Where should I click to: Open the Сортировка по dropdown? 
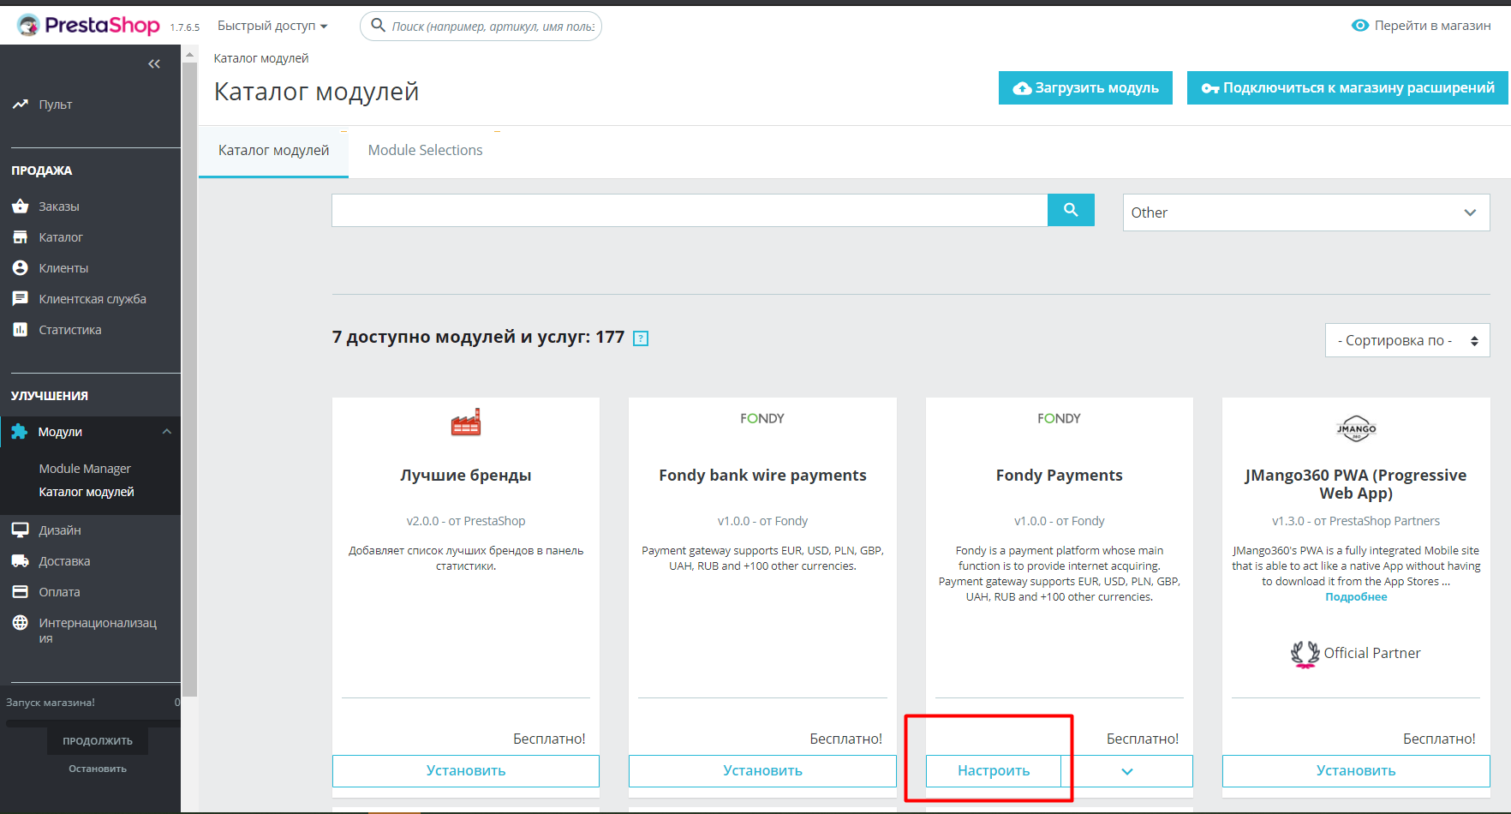click(x=1407, y=340)
